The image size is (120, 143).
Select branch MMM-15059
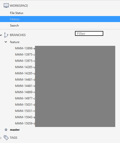[x=25, y=123]
